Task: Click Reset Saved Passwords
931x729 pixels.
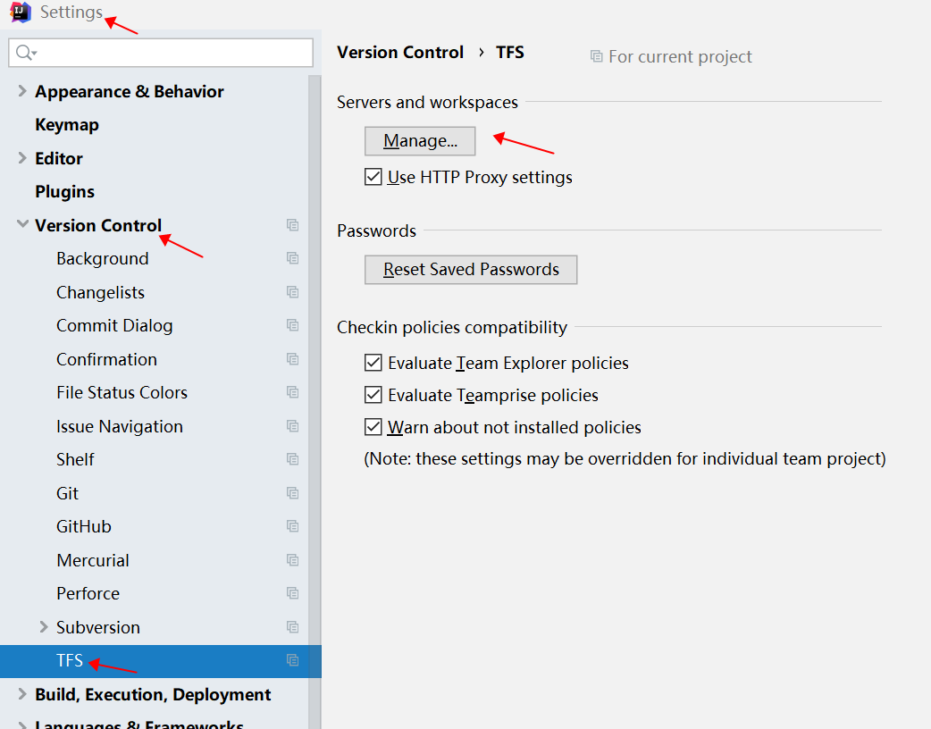Action: [x=471, y=269]
